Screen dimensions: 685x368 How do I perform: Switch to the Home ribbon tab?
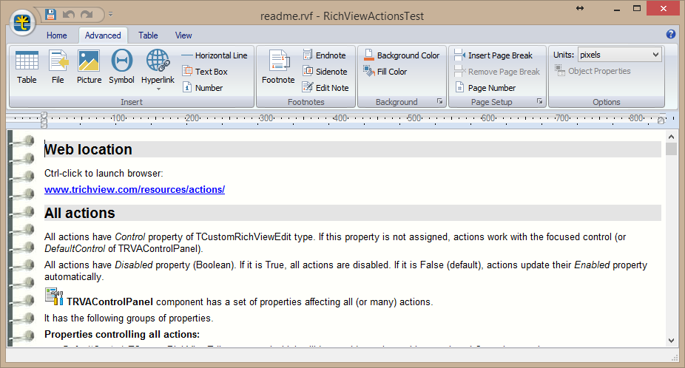click(57, 35)
